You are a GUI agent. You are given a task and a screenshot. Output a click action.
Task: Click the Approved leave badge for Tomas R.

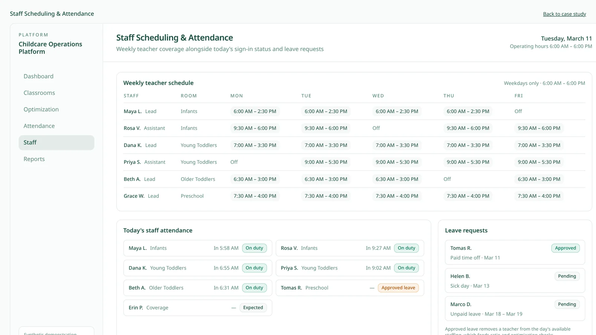[x=398, y=288]
